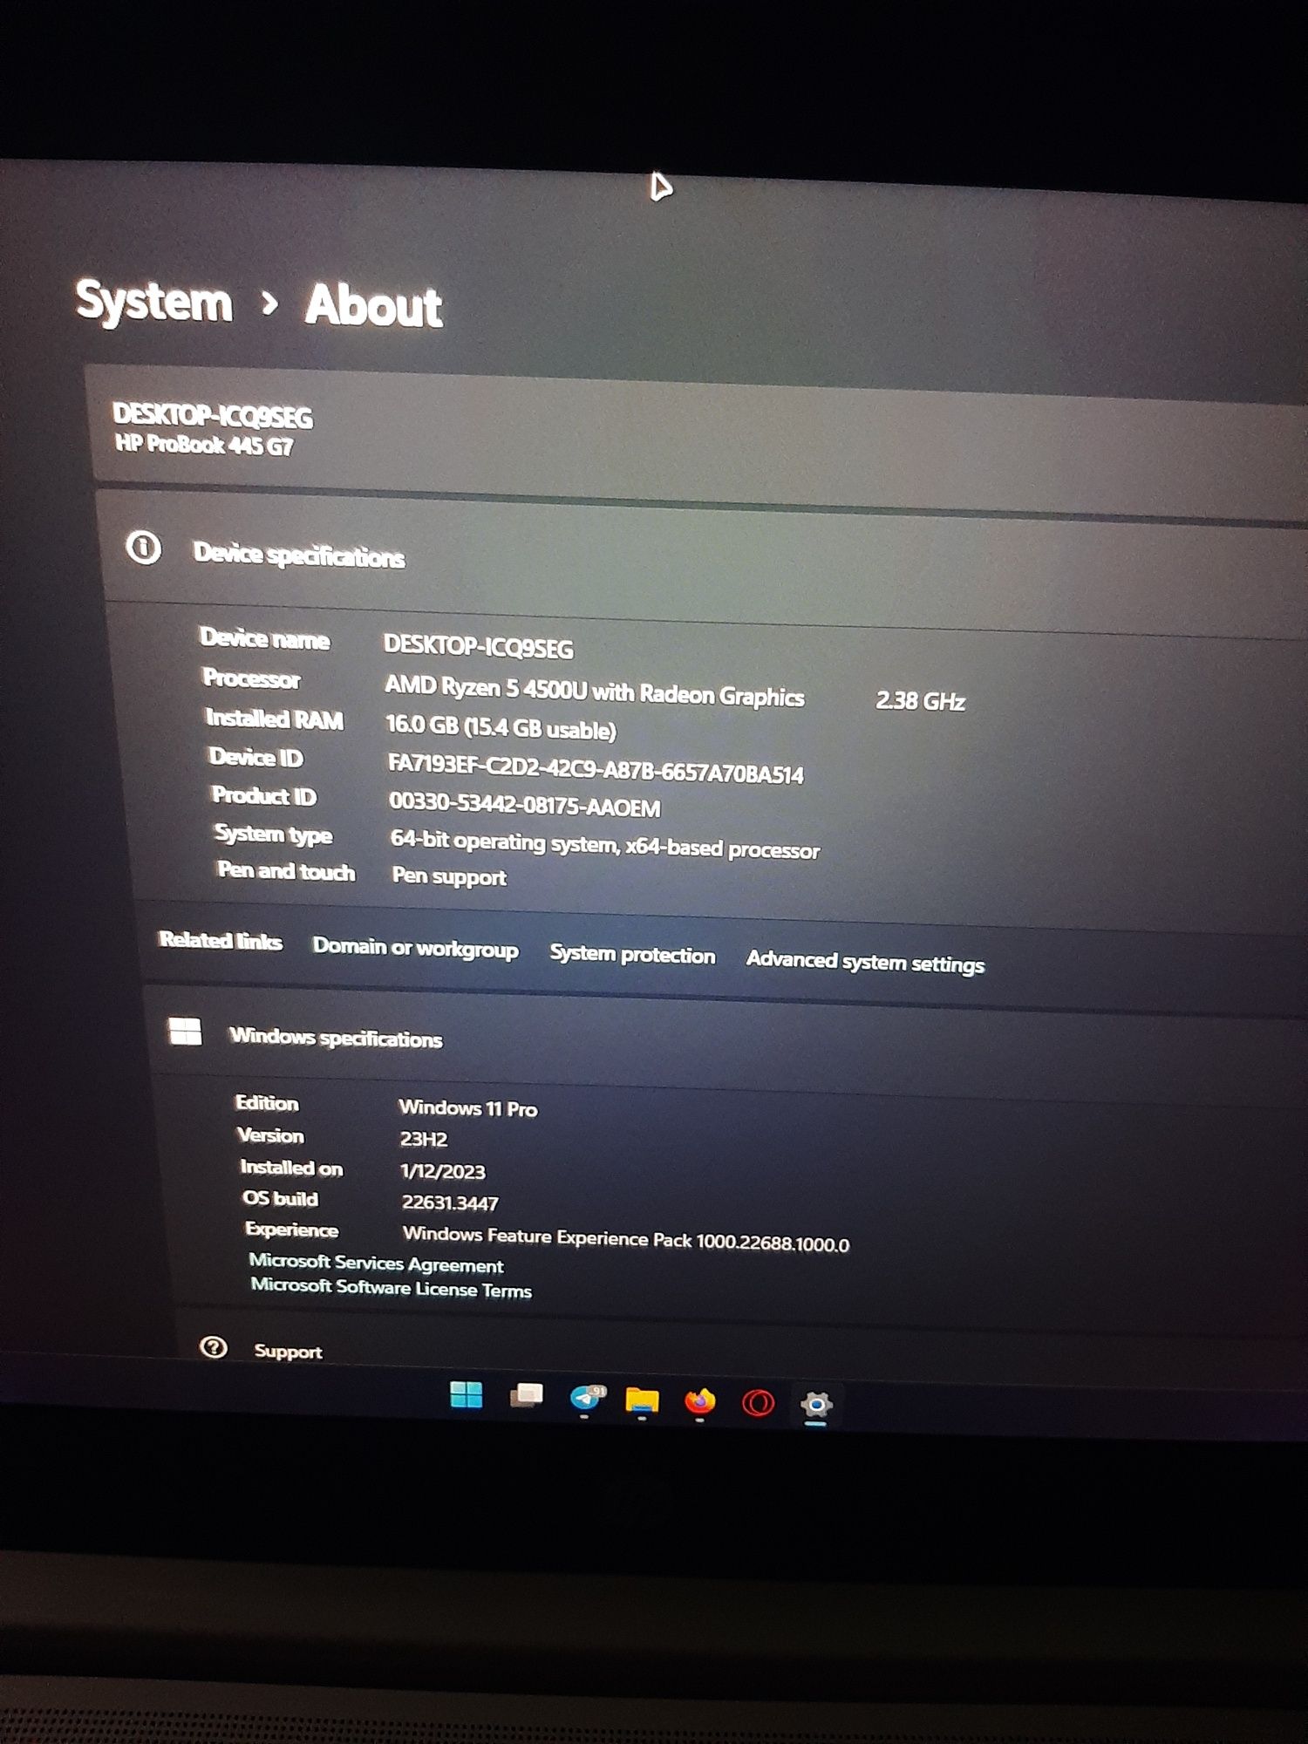Click the Related links label

221,940
